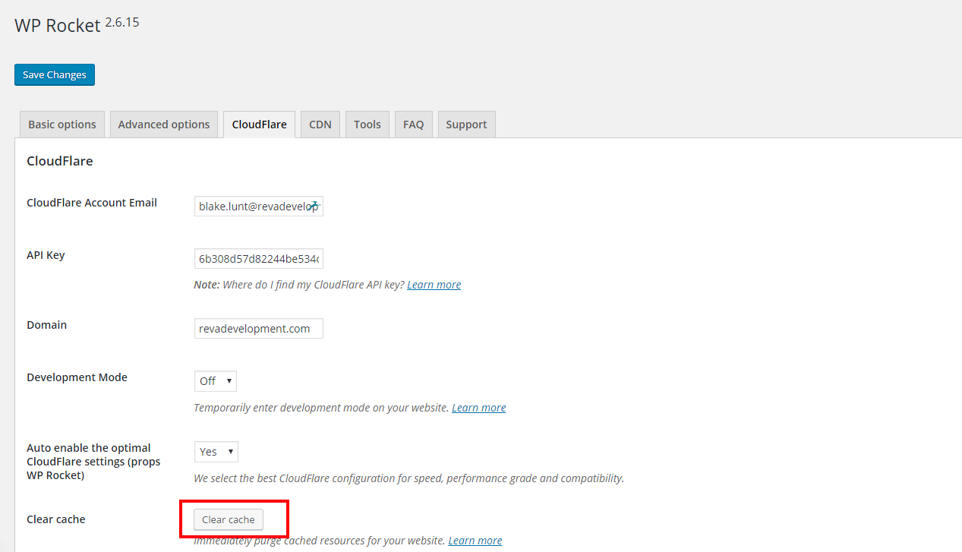Click the CloudFlare Account Email label

[x=92, y=203]
